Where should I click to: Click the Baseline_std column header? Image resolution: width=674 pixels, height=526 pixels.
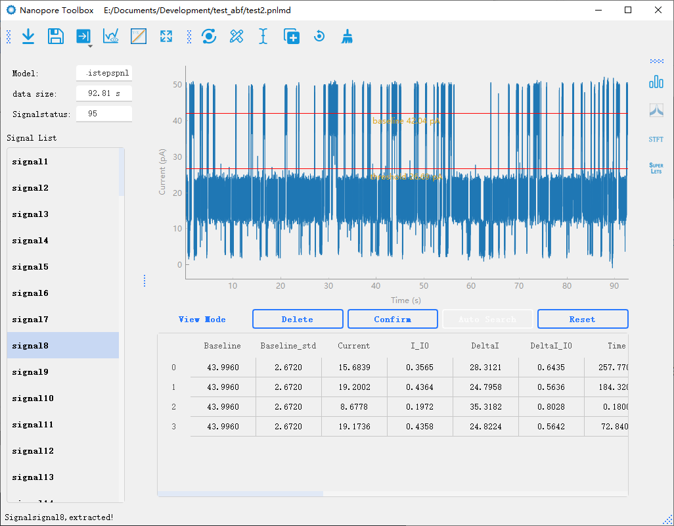click(x=288, y=346)
